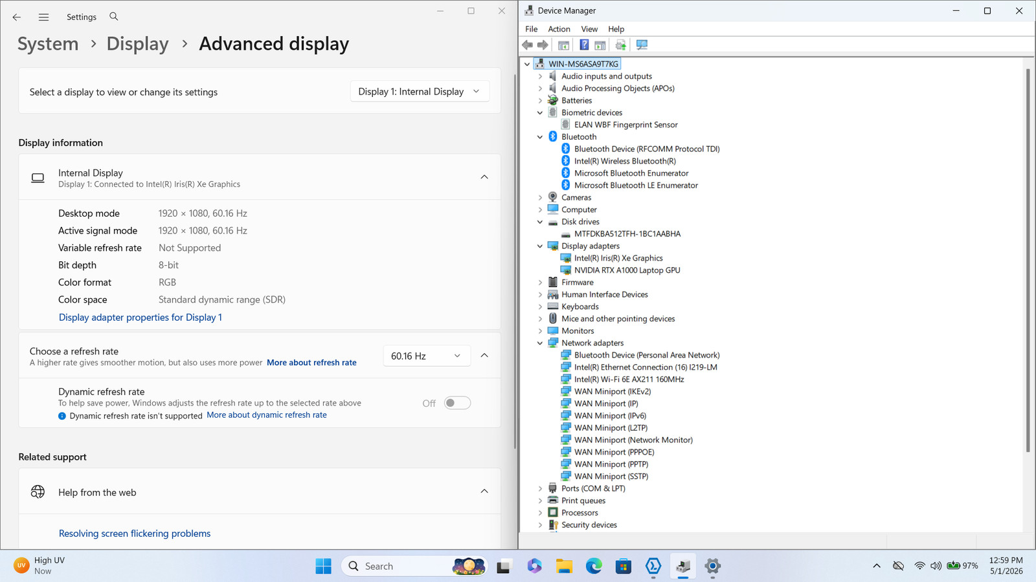Select Microsoft Bluetooth LE Enumerator
1036x582 pixels.
(636, 186)
